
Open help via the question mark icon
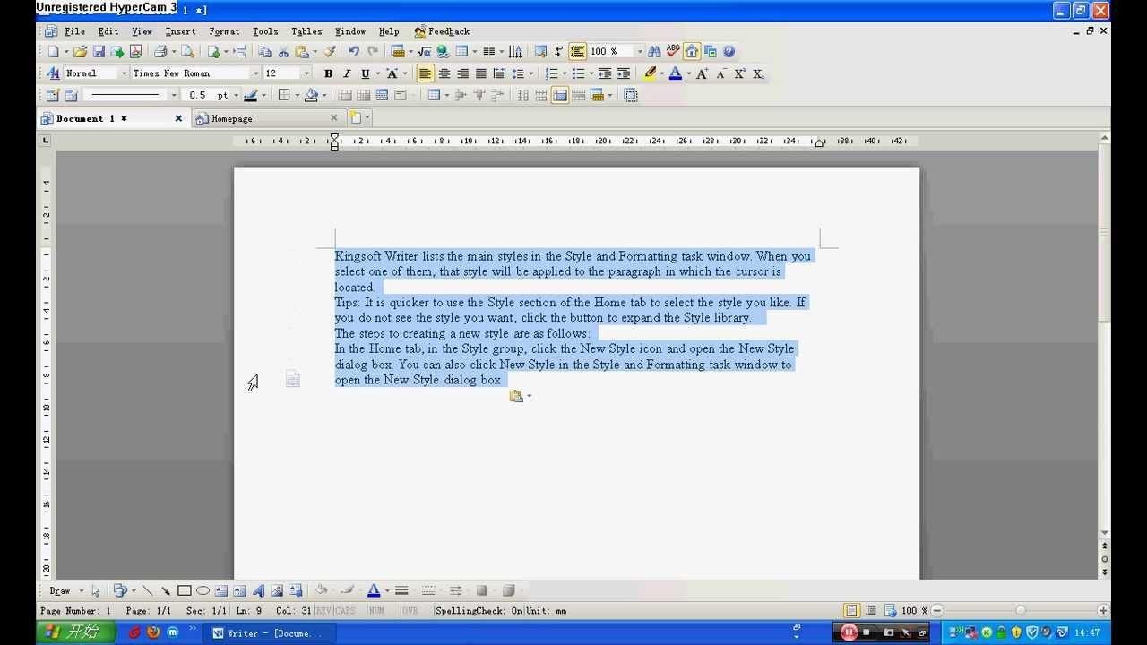729,52
